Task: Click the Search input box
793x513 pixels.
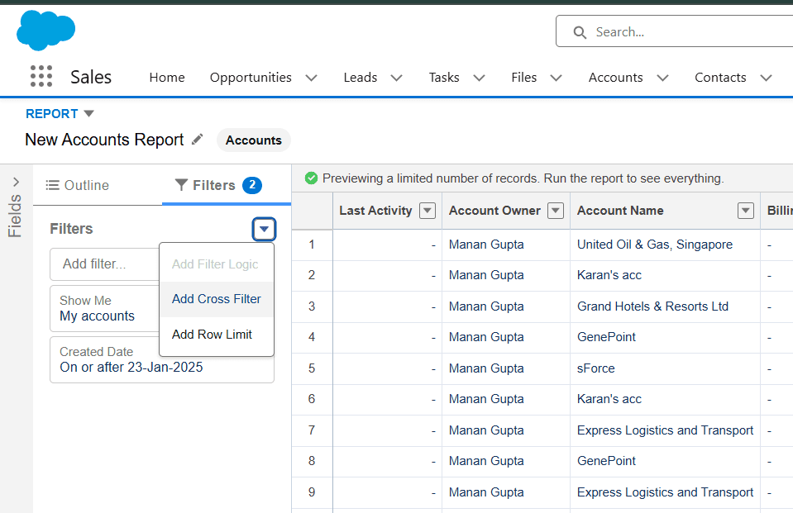Action: [x=675, y=31]
